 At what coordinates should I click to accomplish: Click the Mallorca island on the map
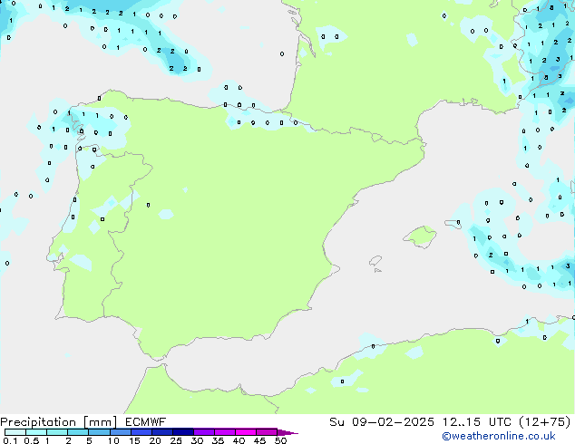click(420, 236)
